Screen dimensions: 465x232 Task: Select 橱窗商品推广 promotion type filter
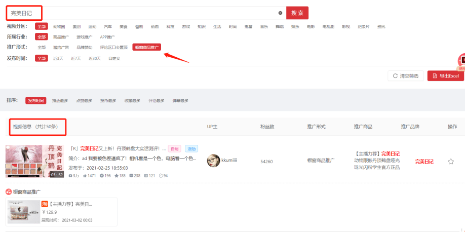pos(147,47)
